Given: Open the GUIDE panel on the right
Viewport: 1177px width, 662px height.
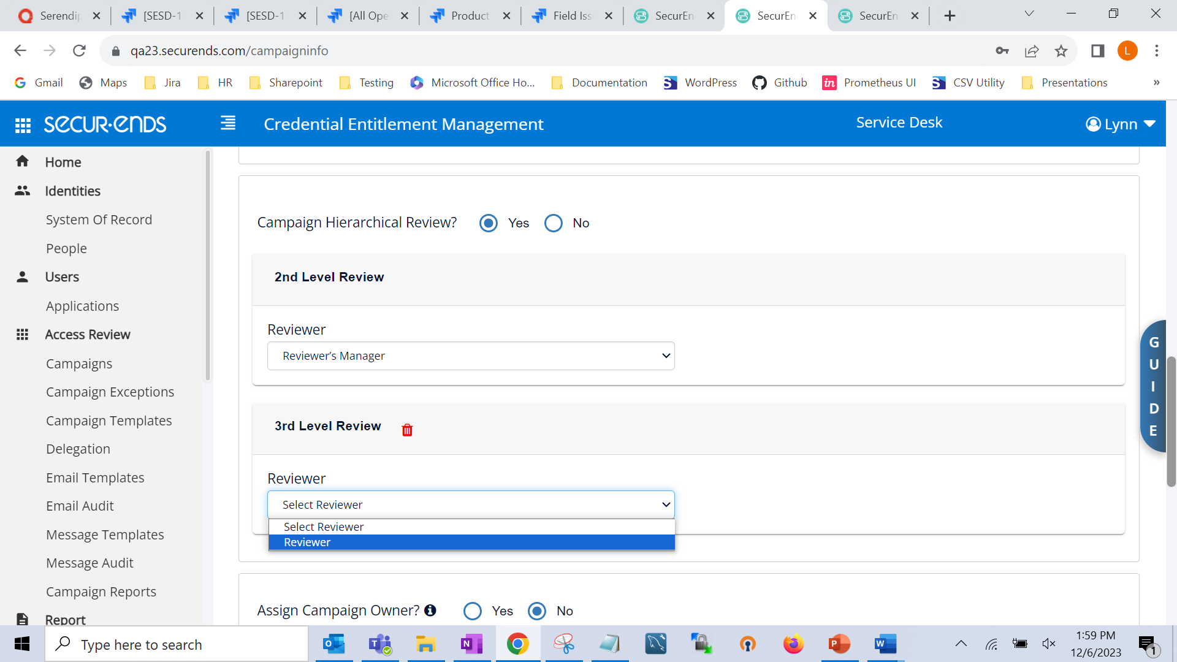Looking at the screenshot, I should [x=1154, y=386].
